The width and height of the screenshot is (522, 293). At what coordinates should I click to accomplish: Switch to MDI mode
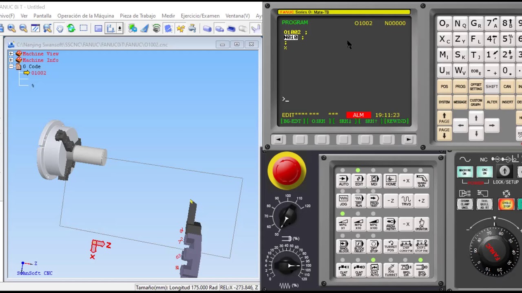pos(374,181)
